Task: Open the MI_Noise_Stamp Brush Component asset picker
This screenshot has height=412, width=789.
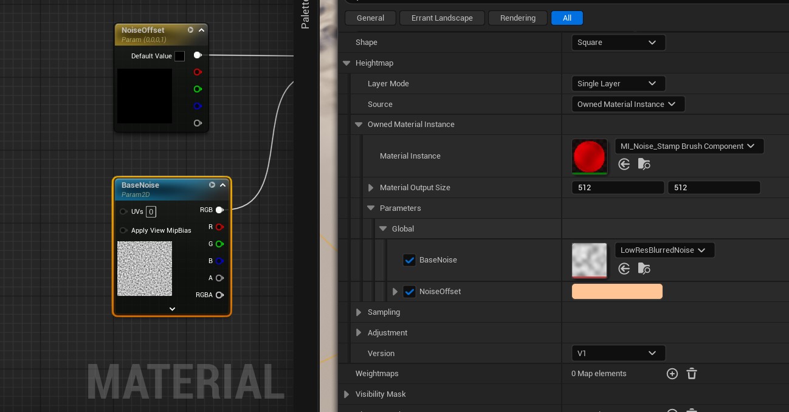Action: tap(689, 146)
